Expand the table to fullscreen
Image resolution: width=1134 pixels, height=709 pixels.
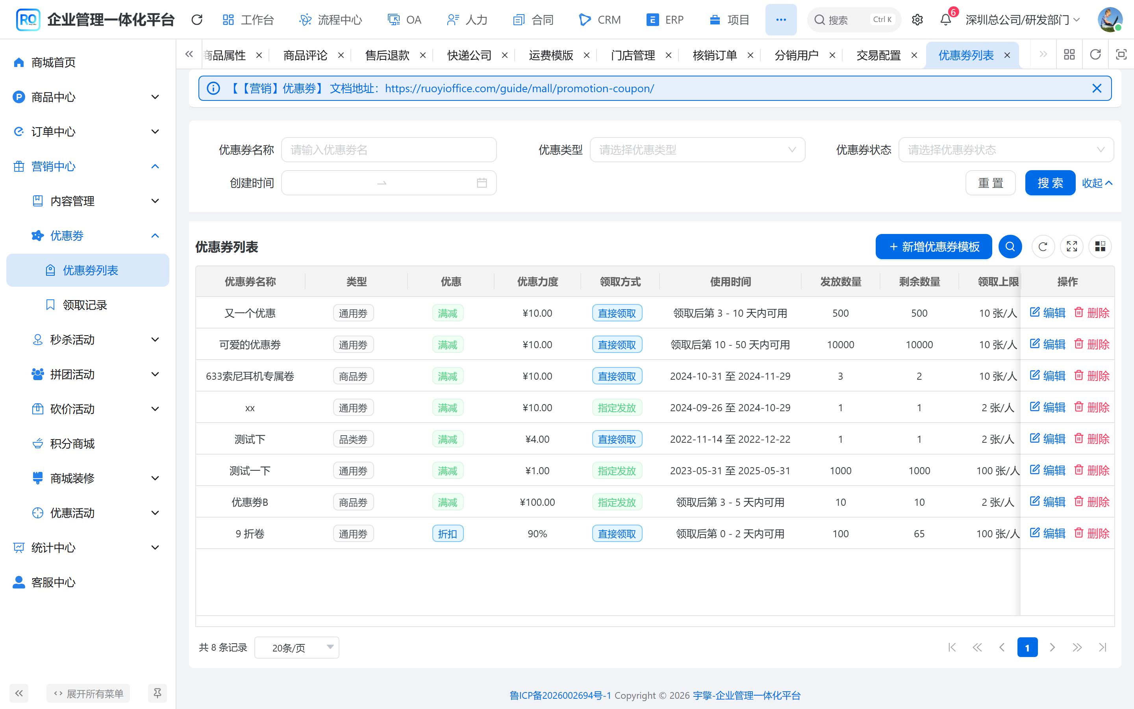coord(1072,246)
